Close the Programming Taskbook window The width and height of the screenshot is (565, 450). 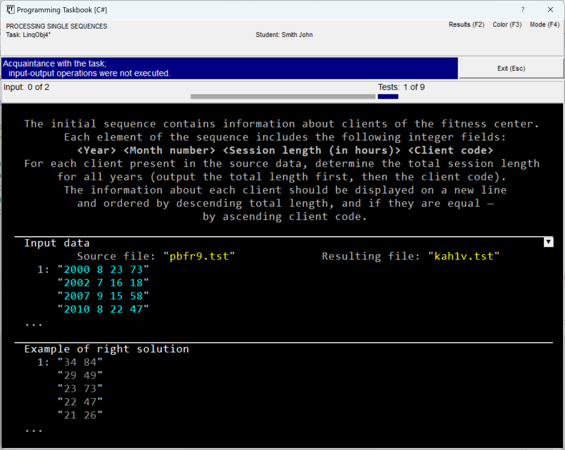(x=550, y=10)
